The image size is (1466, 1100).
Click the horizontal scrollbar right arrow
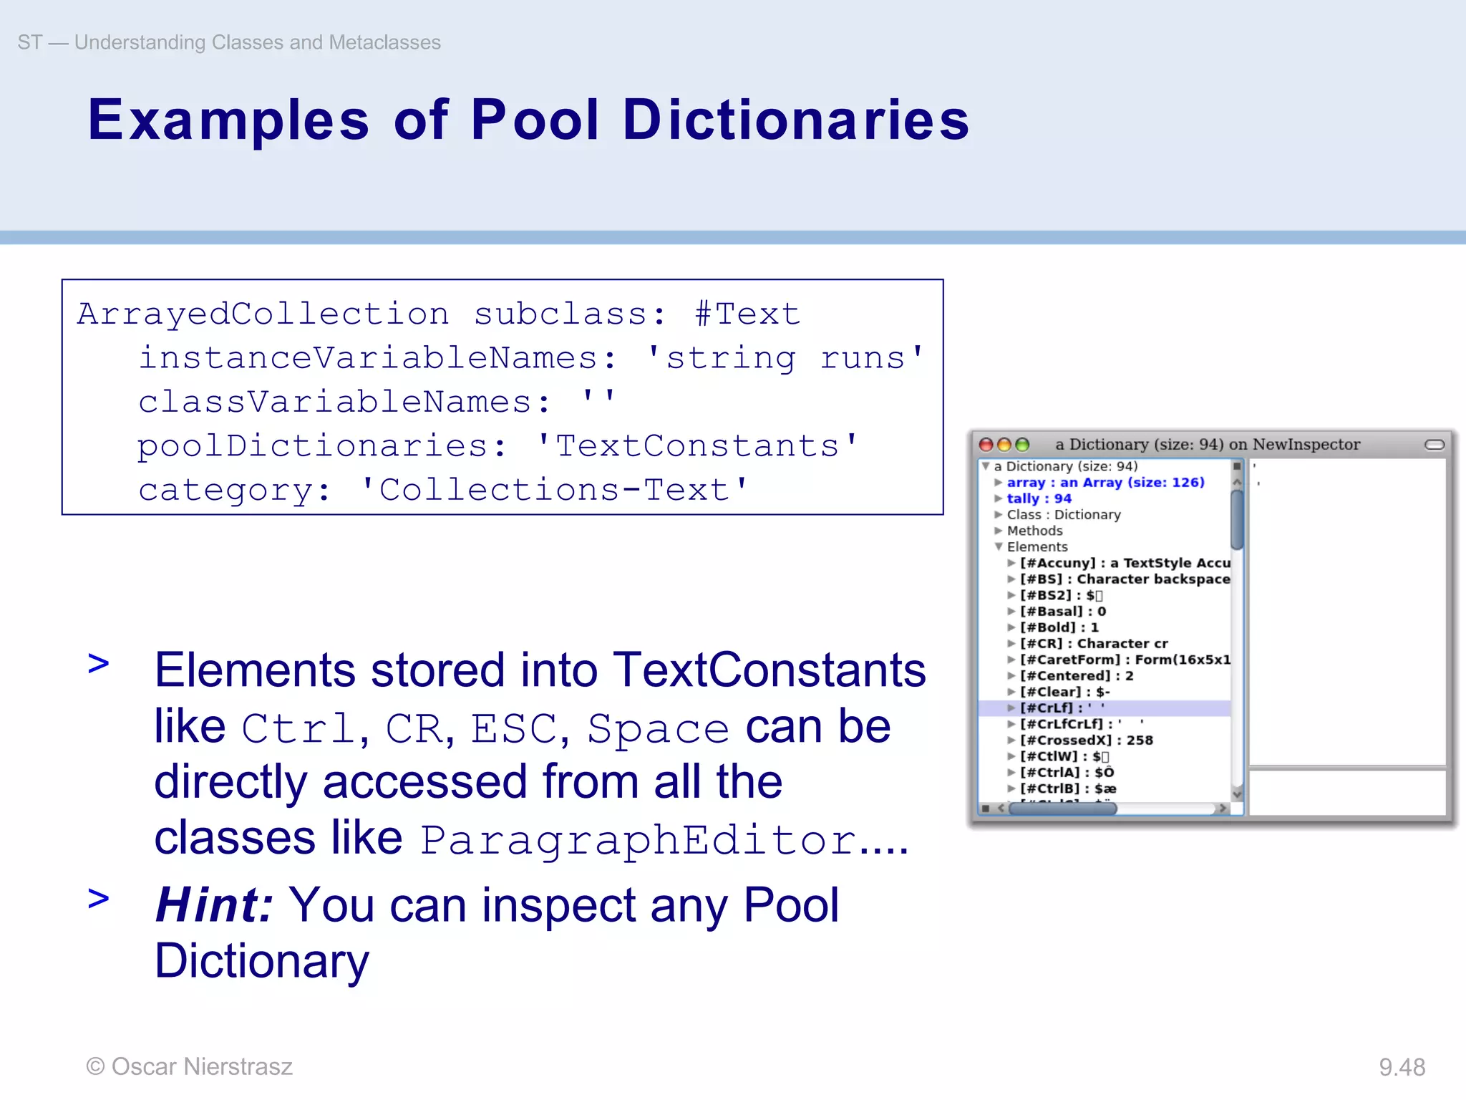point(1222,809)
